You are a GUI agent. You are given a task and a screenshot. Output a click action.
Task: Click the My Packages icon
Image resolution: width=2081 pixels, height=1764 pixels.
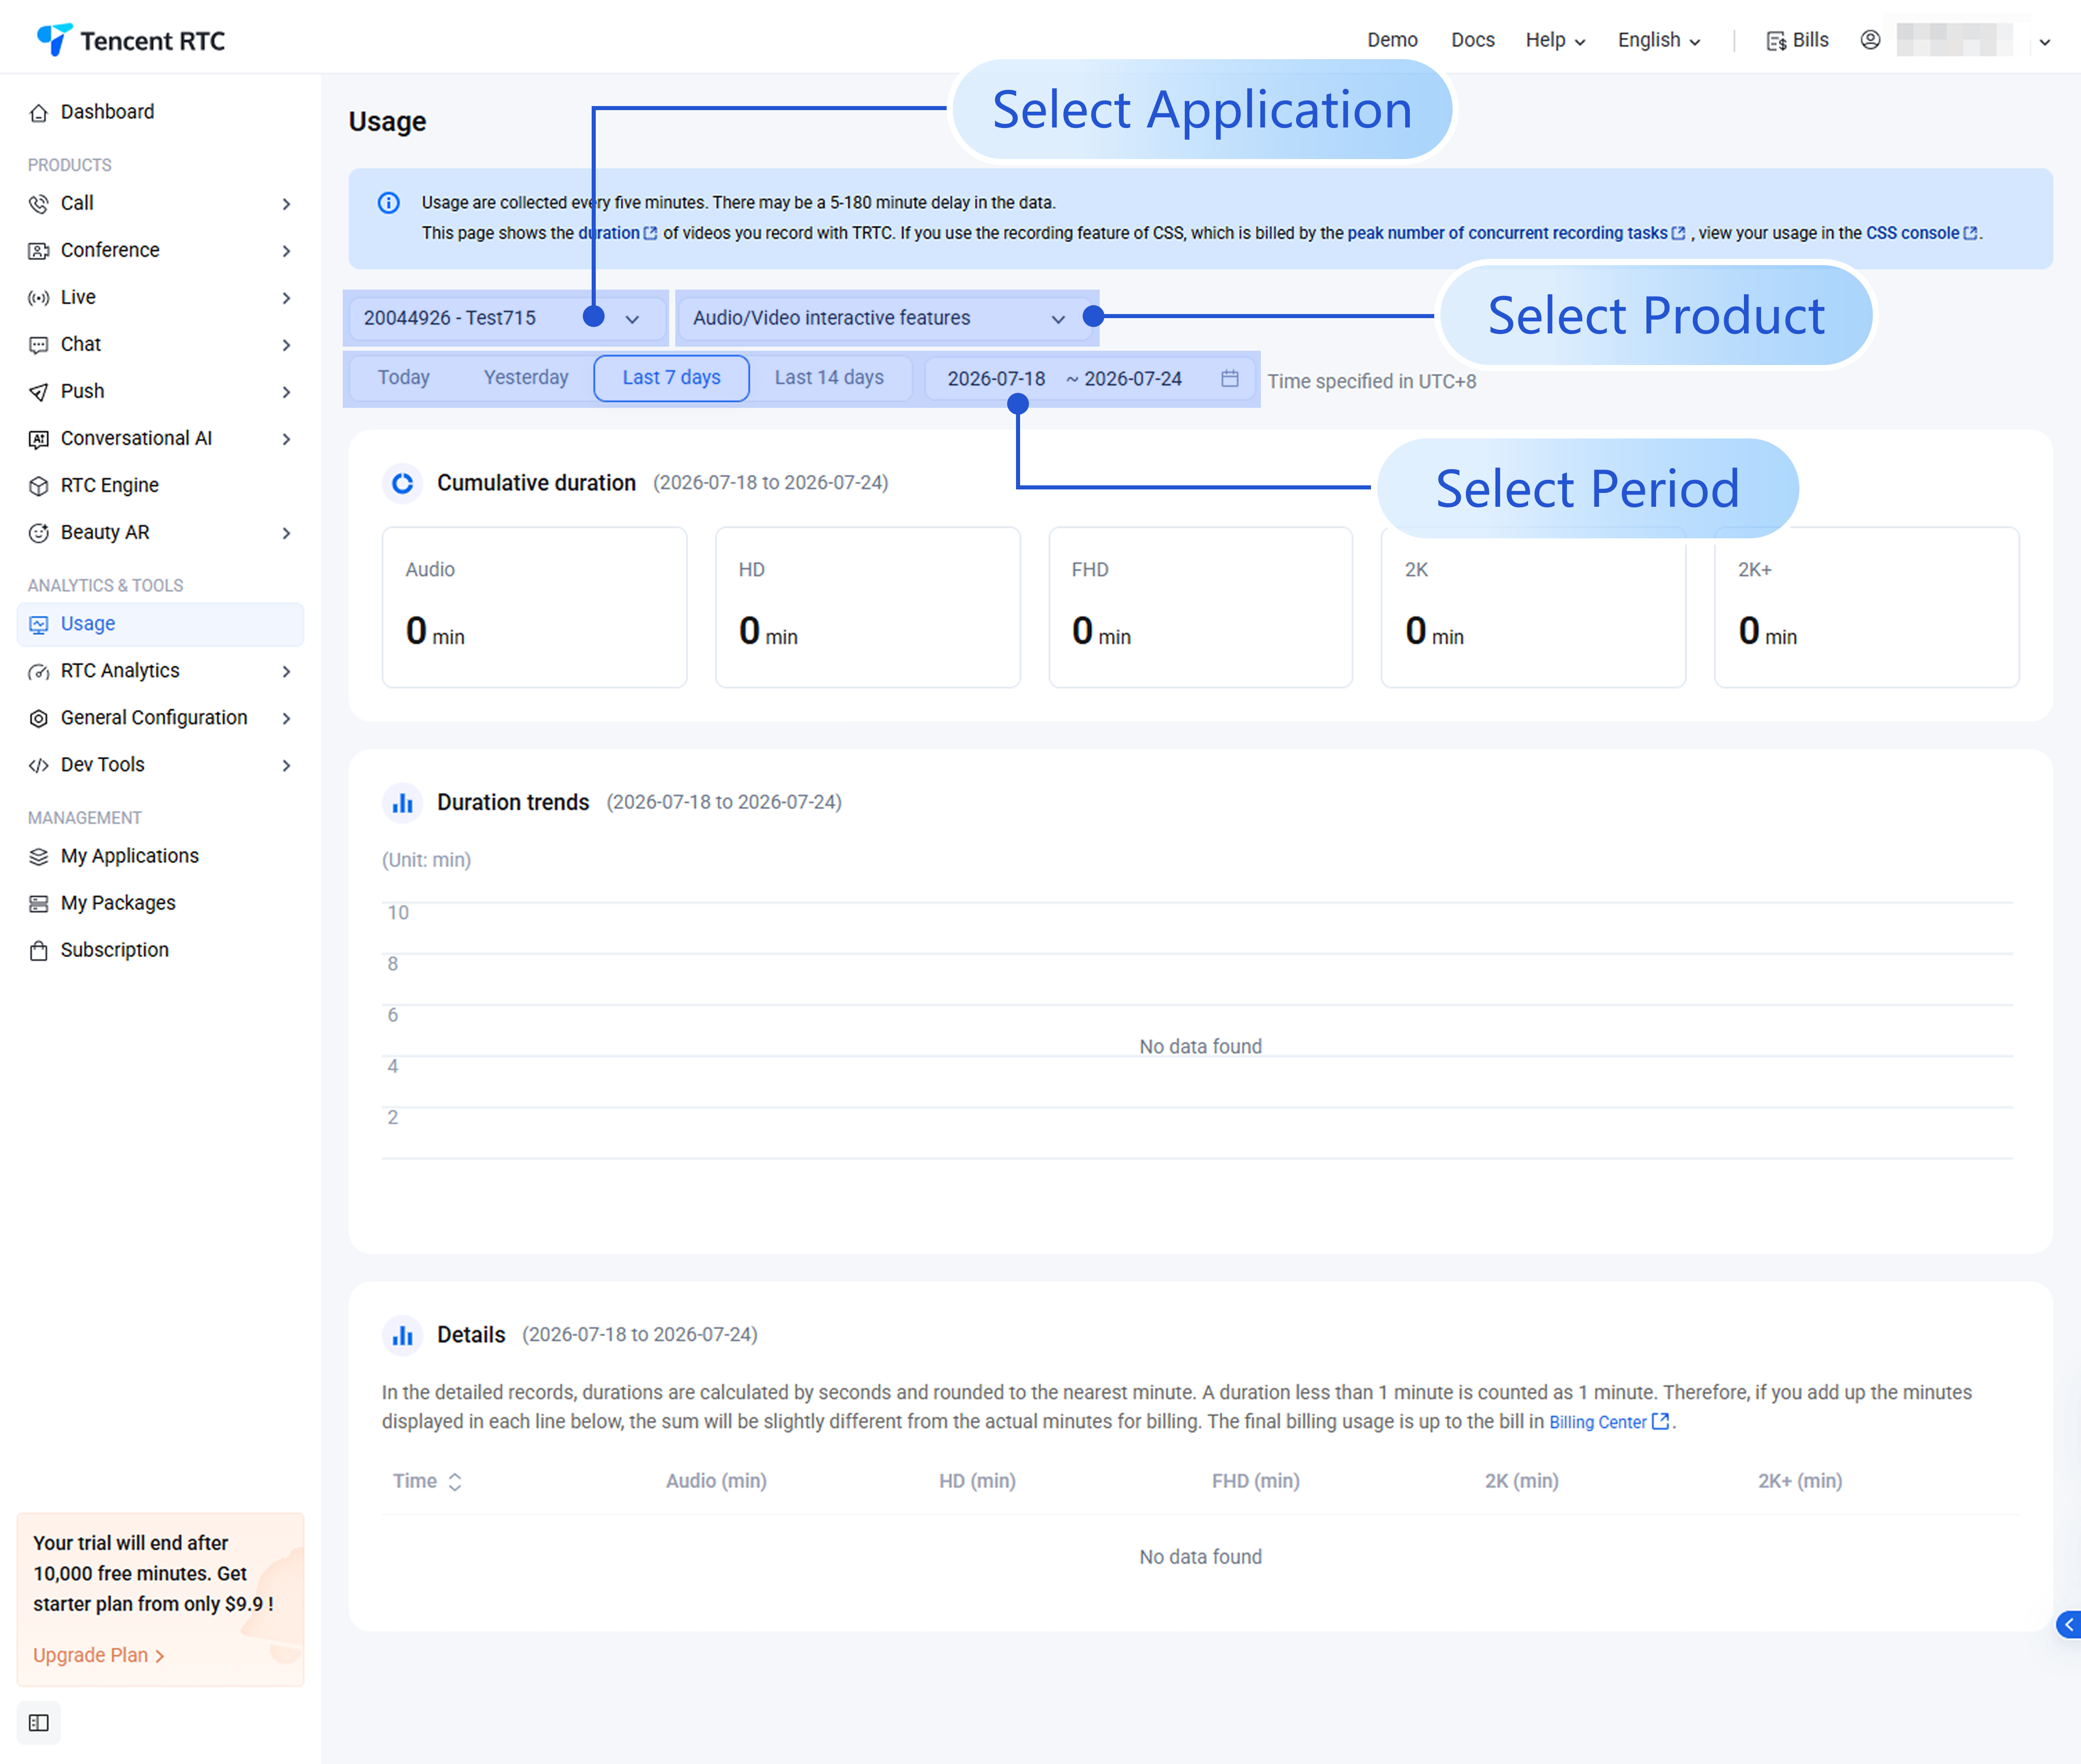pos(39,904)
